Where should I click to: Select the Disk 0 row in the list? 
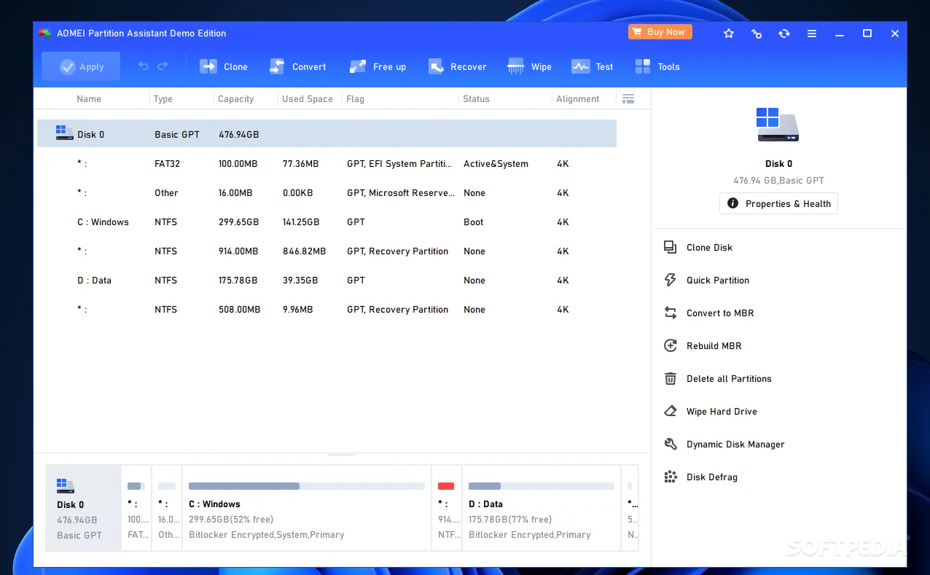tap(327, 134)
